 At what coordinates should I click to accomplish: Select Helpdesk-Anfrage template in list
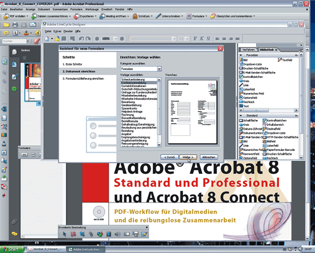pos(132,111)
